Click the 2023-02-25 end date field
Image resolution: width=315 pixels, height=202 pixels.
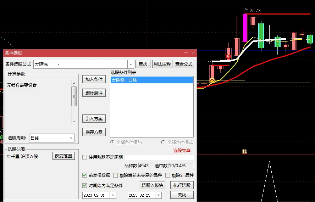142,195
